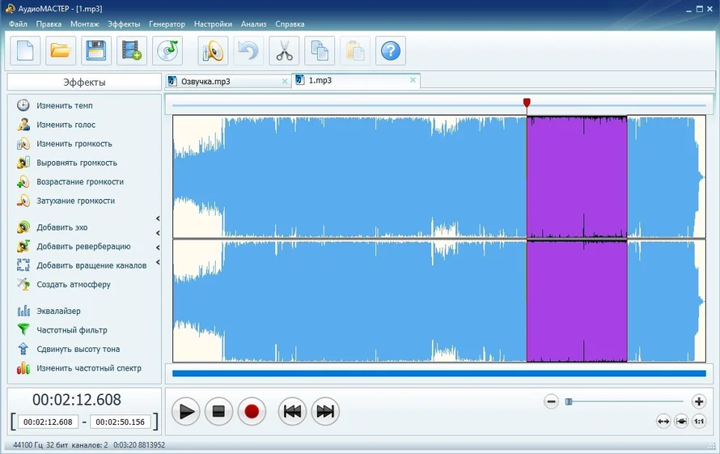Click the zoom slider handle
Screen dimensions: 720x454
click(x=569, y=401)
